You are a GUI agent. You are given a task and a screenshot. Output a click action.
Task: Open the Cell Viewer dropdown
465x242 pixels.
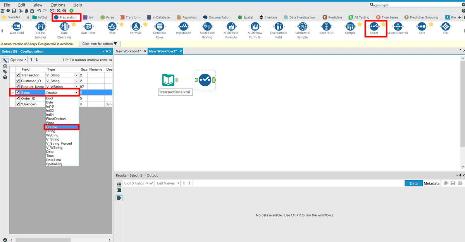coord(168,183)
